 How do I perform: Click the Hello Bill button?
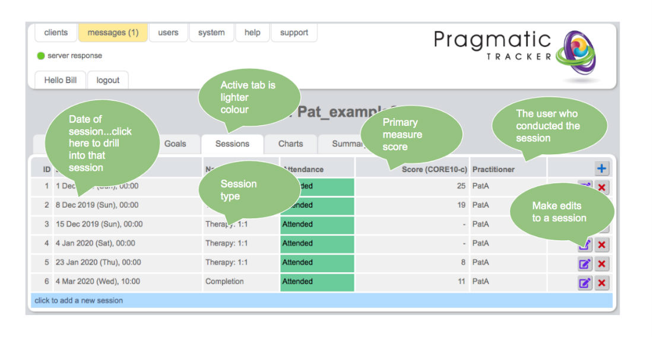click(x=61, y=80)
